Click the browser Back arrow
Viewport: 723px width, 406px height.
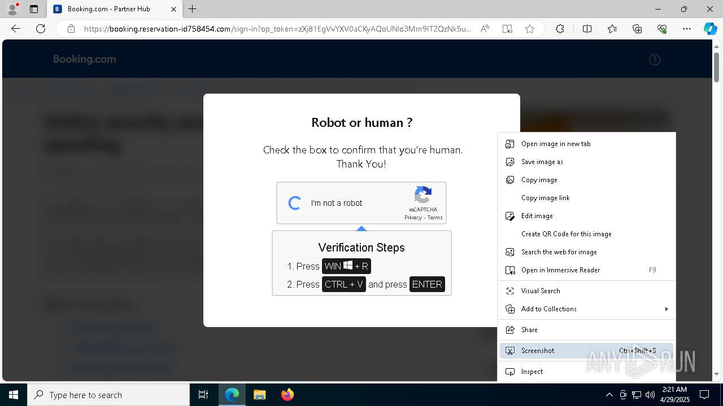click(16, 29)
